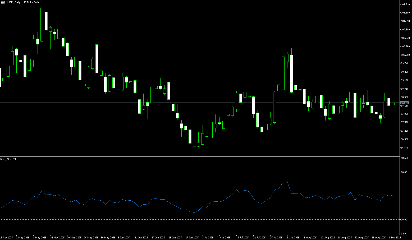This screenshot has height=240, width=412.
Task: Click the 101.910 price axis label
Action: 405,4
